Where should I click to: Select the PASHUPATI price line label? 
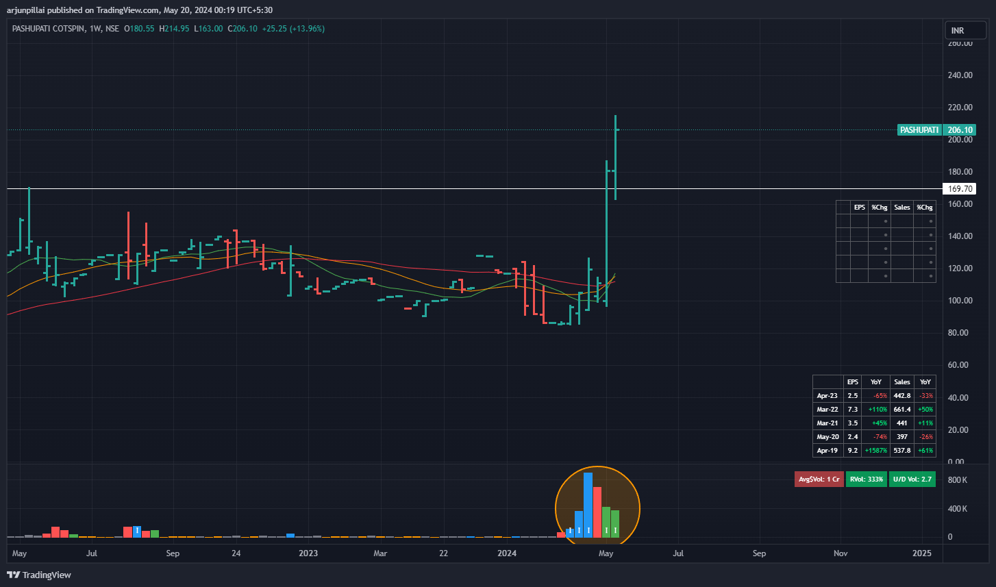919,130
